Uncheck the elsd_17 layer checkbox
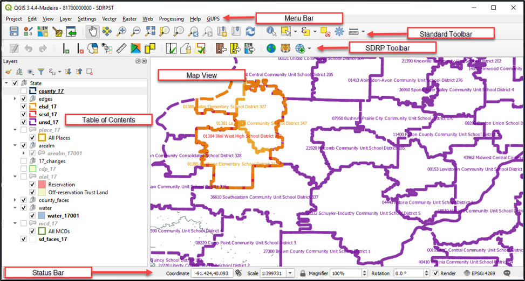Image resolution: width=525 pixels, height=281 pixels. 23,107
